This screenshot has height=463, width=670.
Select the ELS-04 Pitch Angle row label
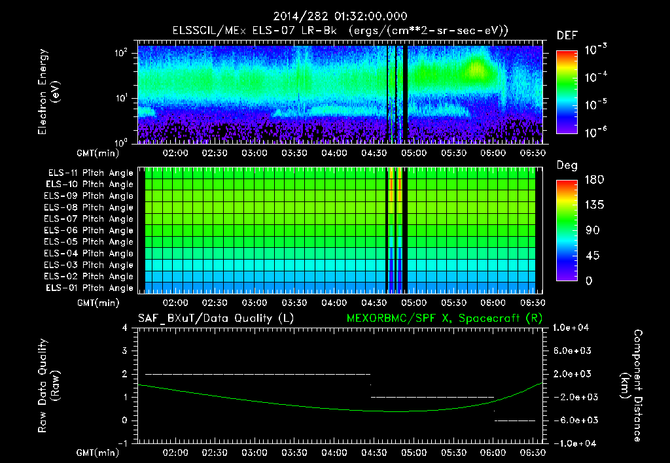tap(88, 254)
